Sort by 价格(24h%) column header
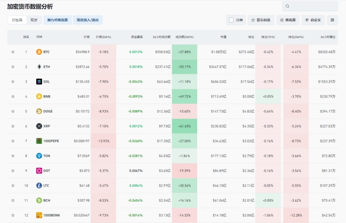This screenshot has width=346, height=223. click(x=103, y=37)
